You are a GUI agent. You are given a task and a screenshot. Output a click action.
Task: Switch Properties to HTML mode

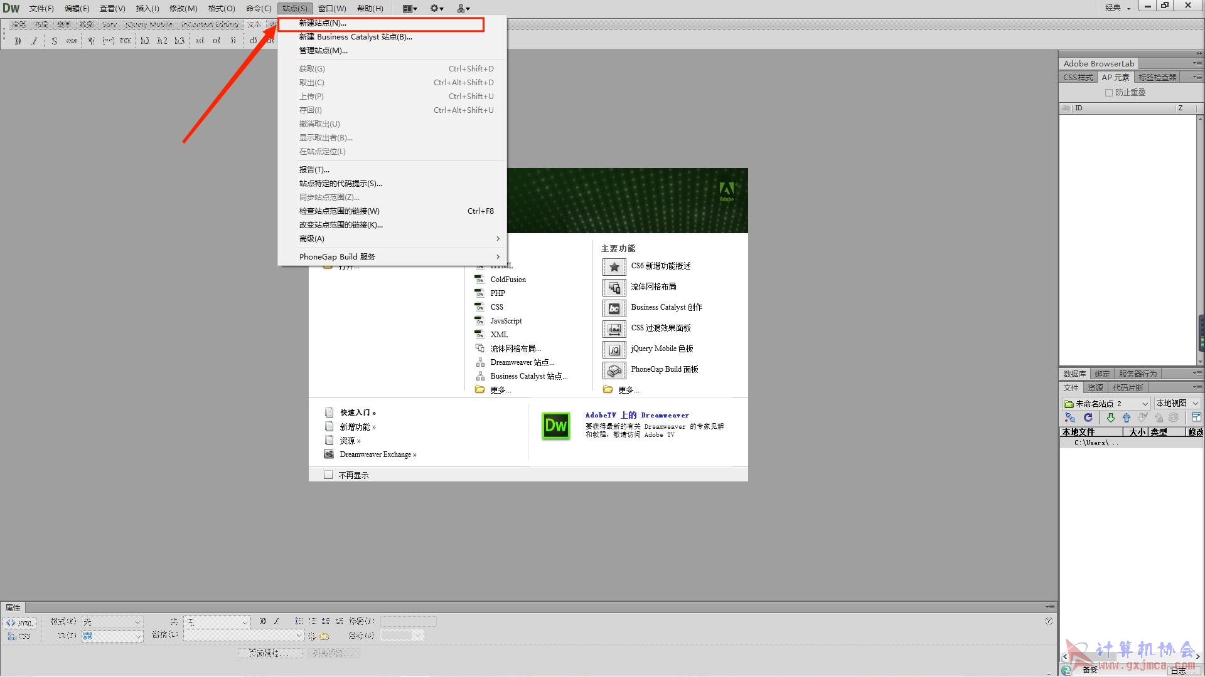click(x=19, y=623)
